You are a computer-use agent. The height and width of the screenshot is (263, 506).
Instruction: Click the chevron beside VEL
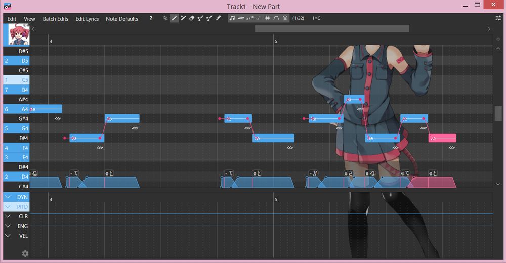[x=8, y=236]
